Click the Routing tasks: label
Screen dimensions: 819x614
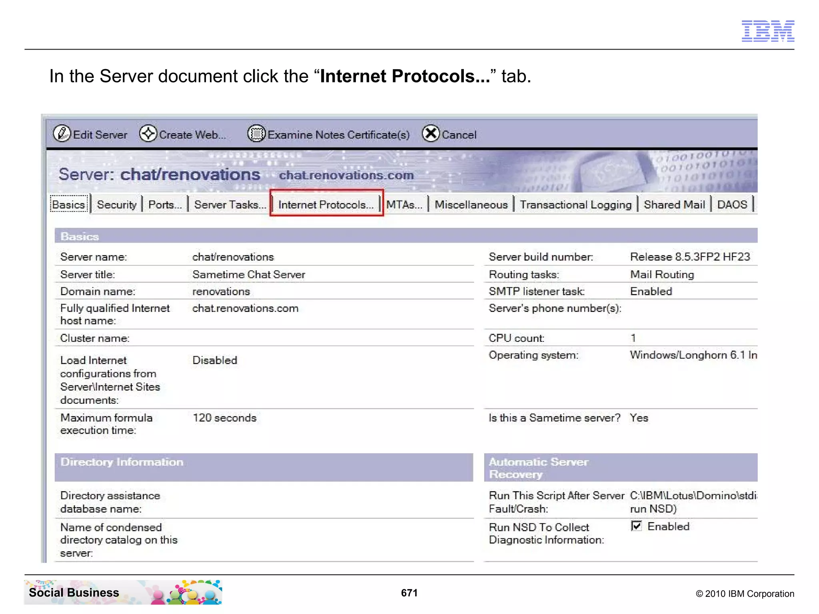pyautogui.click(x=524, y=275)
